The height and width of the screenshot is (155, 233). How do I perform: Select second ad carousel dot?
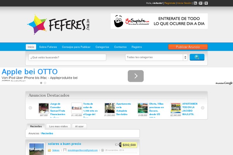point(45,83)
